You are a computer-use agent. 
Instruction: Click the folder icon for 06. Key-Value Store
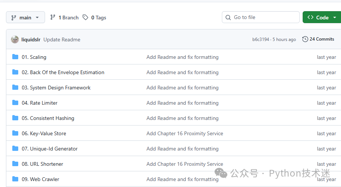point(15,133)
